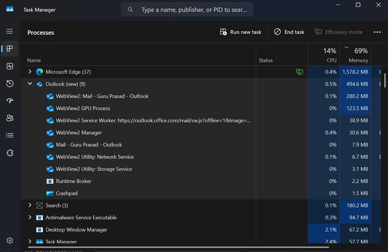The image size is (388, 252).
Task: Open the Performance page in the sidebar
Action: pyautogui.click(x=10, y=66)
